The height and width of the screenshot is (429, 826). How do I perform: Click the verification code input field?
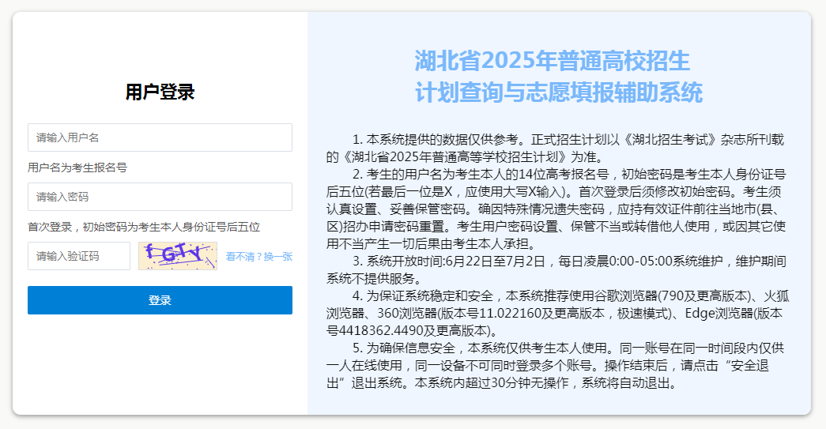point(79,256)
